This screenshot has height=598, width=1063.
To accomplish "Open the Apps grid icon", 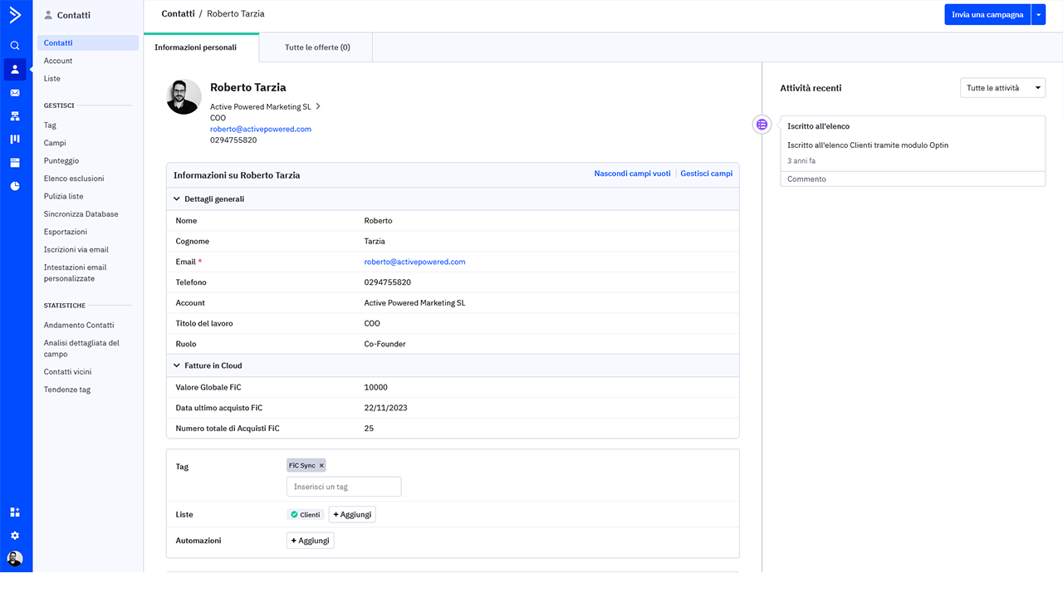I will click(x=15, y=512).
